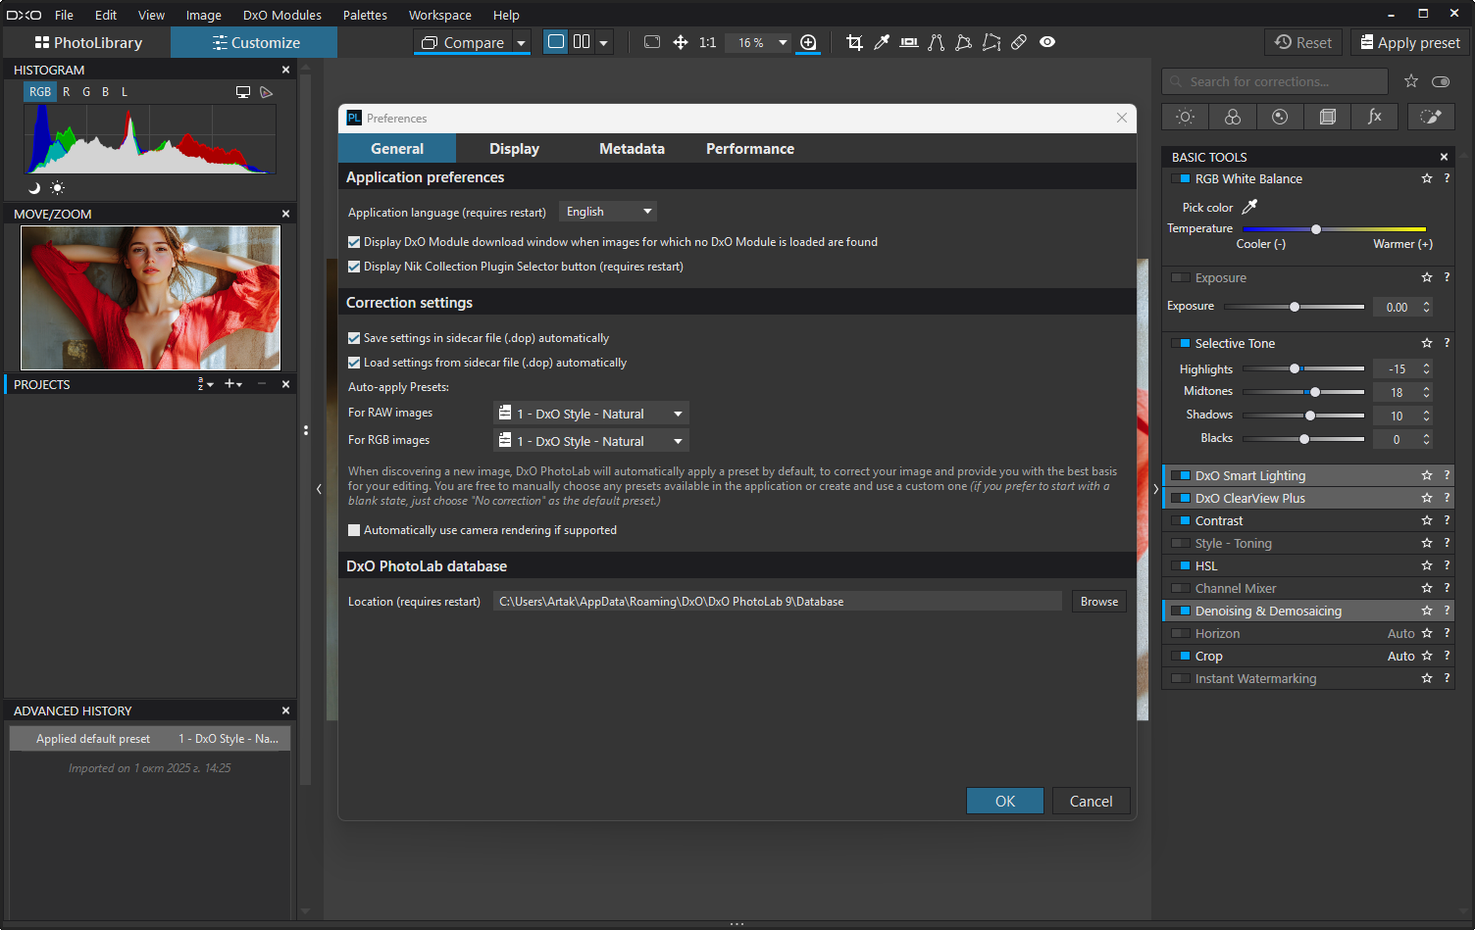Open the Application language dropdown
1475x930 pixels.
(x=607, y=212)
